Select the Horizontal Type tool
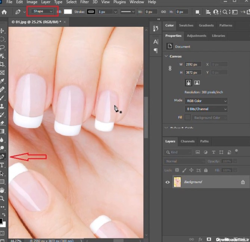 [2, 165]
